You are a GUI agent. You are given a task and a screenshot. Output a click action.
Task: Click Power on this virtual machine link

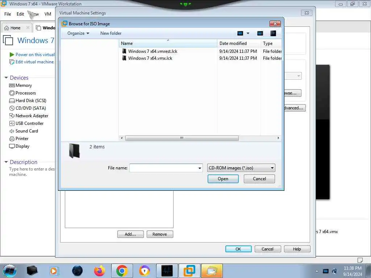pyautogui.click(x=32, y=55)
